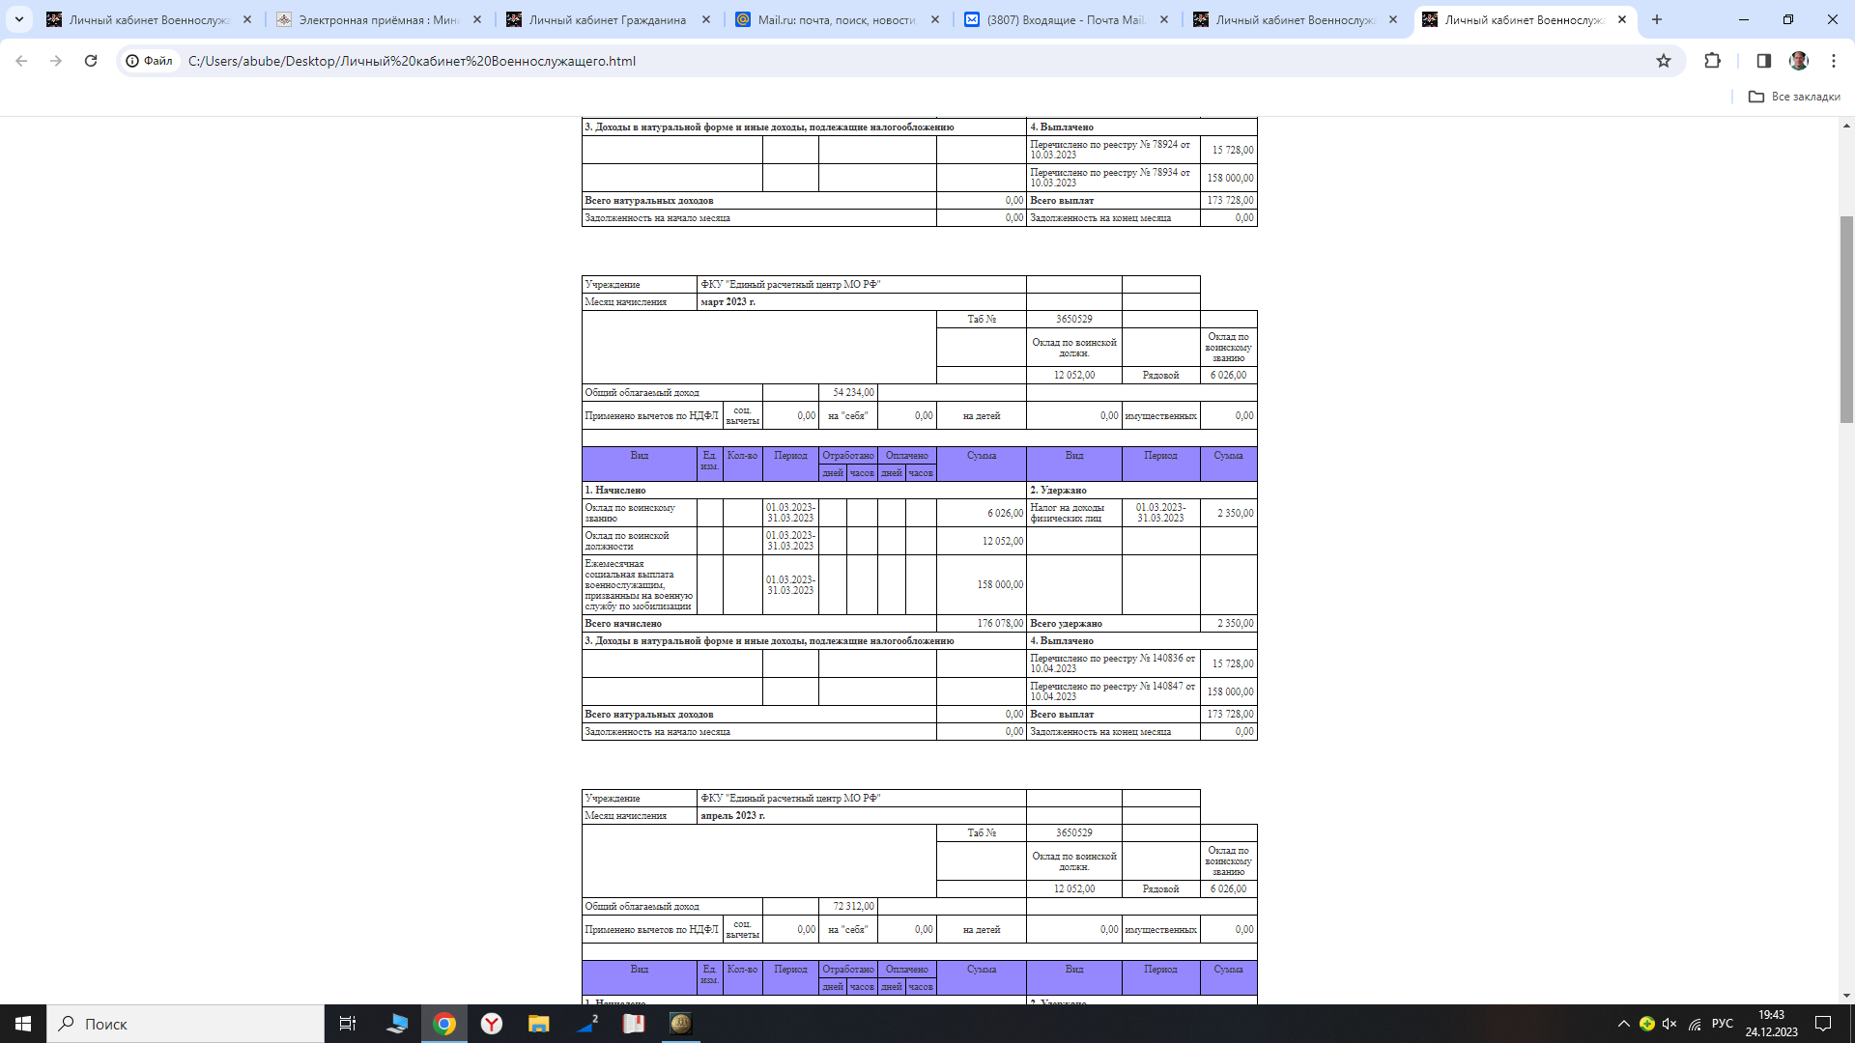Switch to Электронная приёмная tab
The width and height of the screenshot is (1855, 1043).
pos(377,19)
